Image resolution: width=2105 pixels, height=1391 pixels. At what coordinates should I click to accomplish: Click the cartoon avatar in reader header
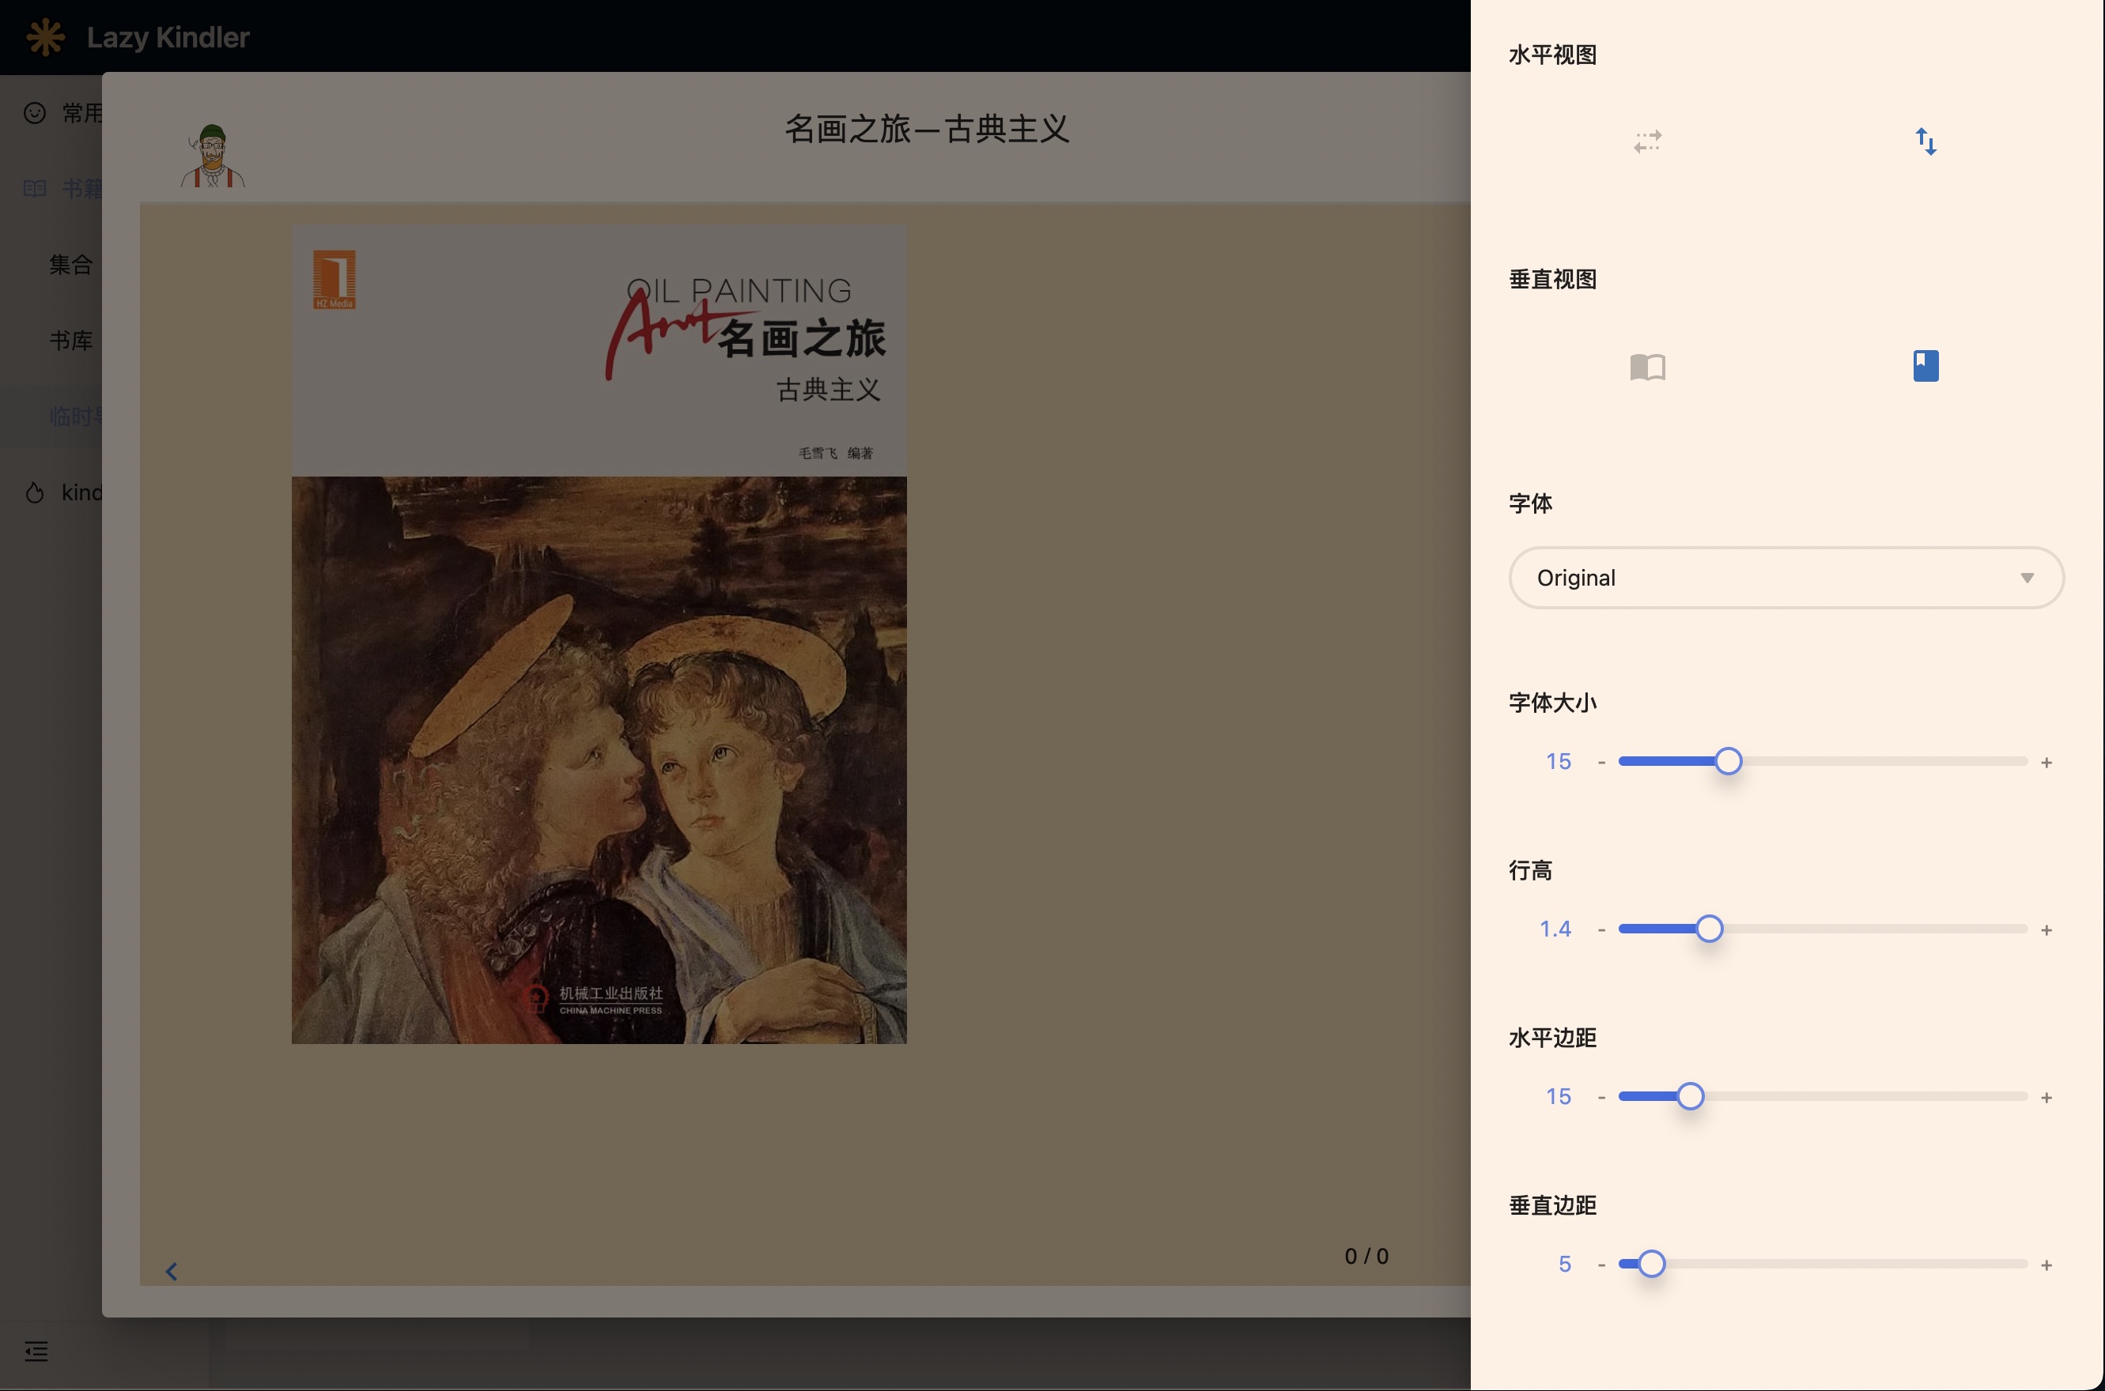tap(212, 156)
